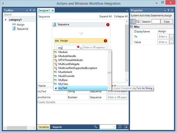This screenshot has height=133, width=177.
Task: Pin the ToolBox panel
Action: coord(30,10)
